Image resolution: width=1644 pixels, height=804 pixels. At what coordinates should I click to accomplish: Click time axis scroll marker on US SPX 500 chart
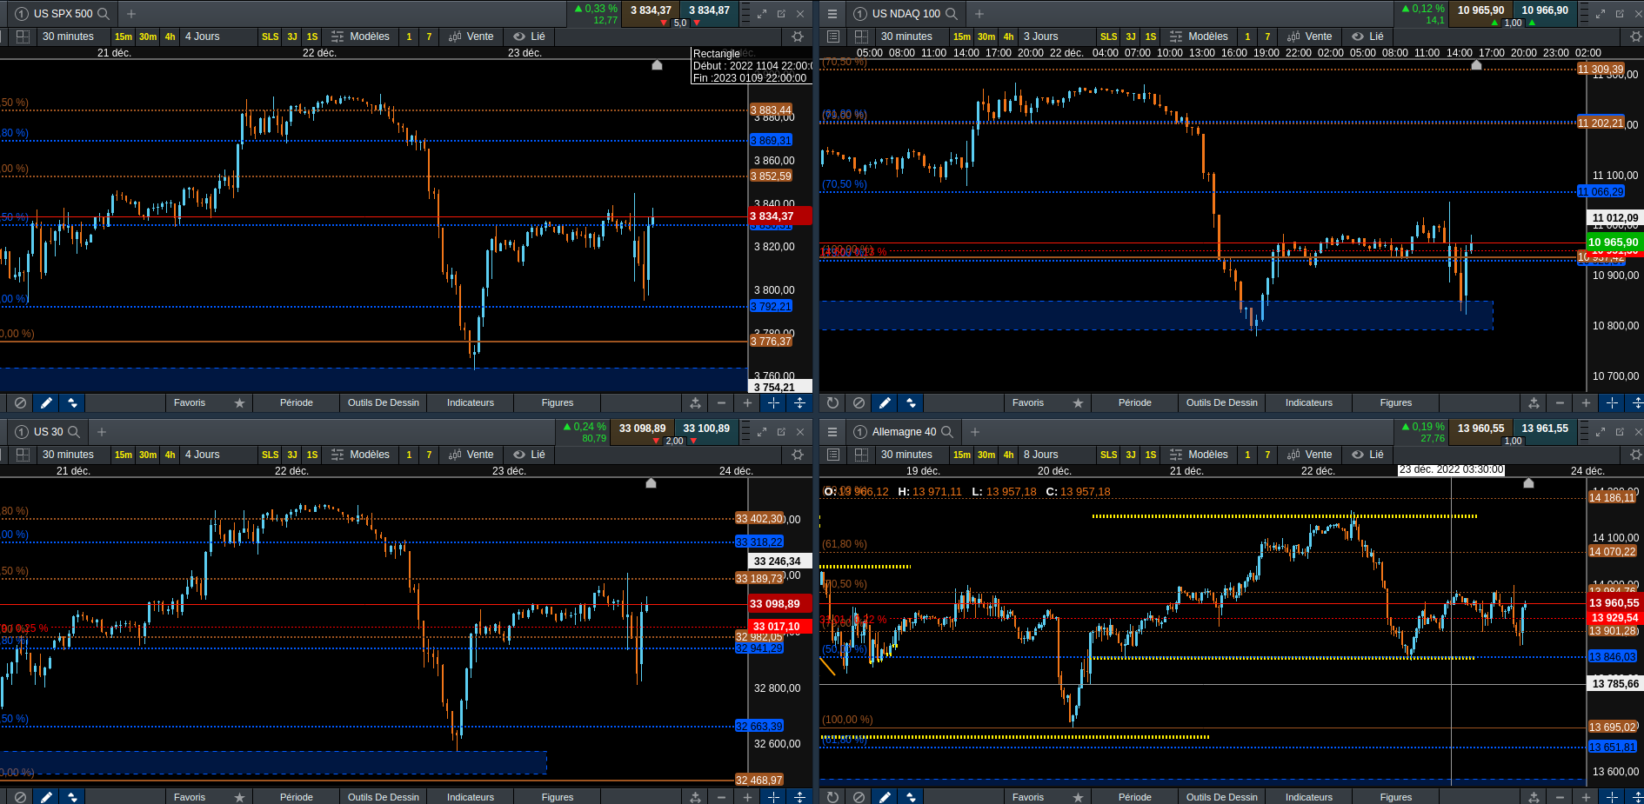click(658, 65)
